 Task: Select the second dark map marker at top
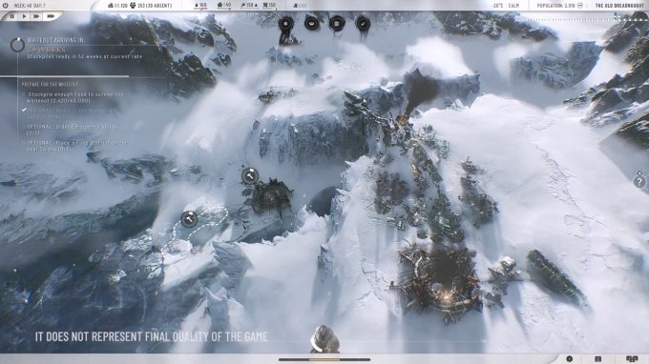point(311,23)
